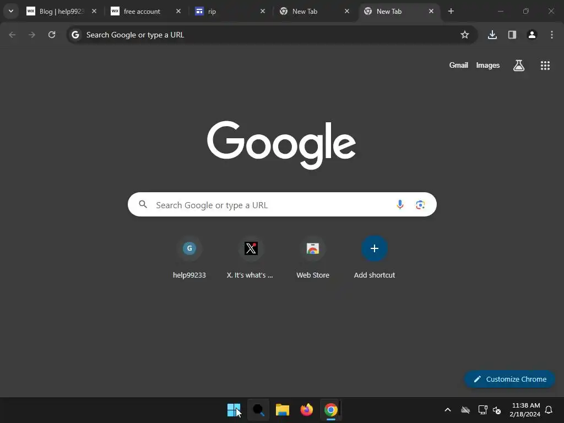This screenshot has width=564, height=423.
Task: Click the Google logo
Action: 281,145
